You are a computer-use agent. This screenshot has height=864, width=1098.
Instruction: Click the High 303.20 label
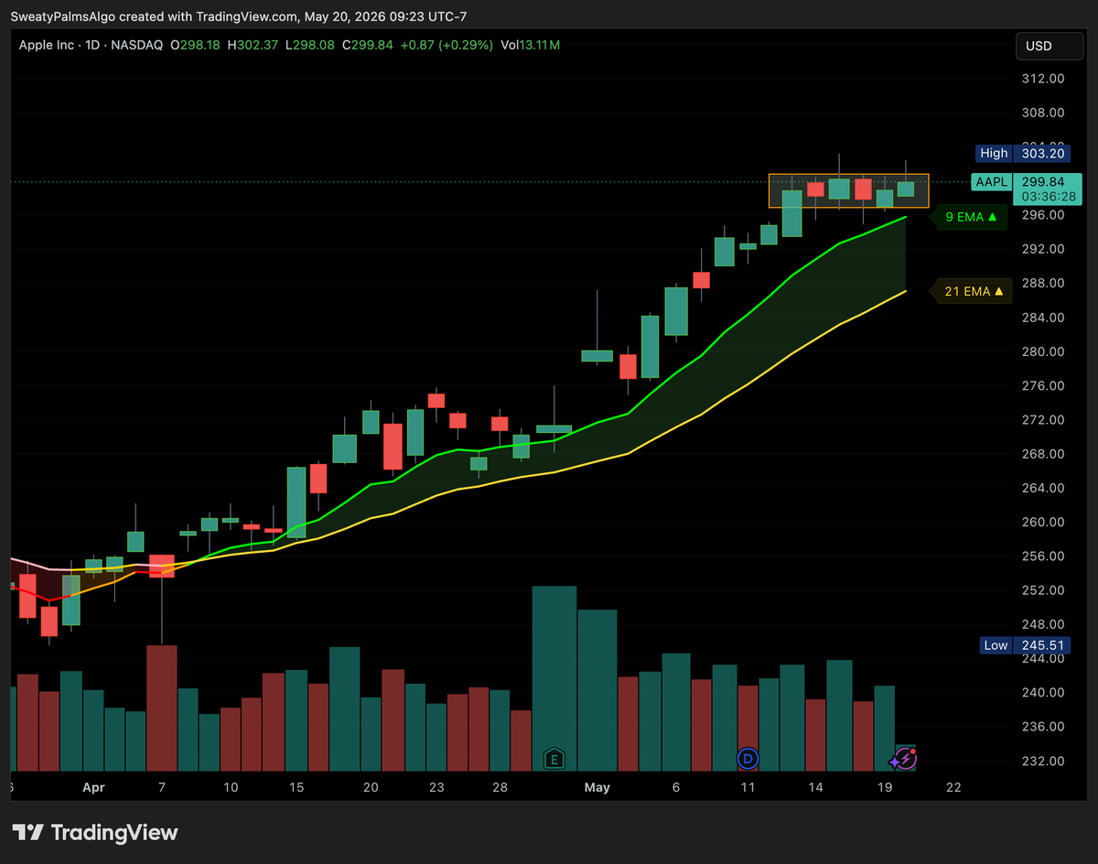[x=1022, y=153]
